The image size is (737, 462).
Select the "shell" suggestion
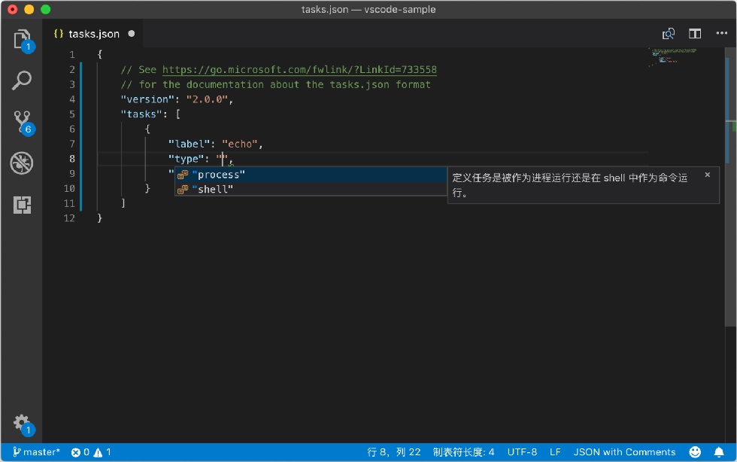311,189
